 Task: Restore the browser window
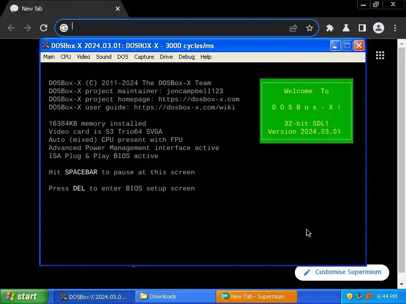(x=376, y=5)
